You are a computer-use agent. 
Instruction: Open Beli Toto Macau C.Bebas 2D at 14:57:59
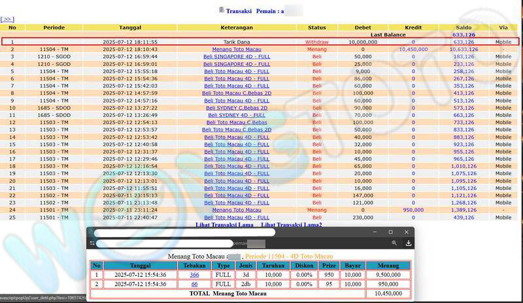237,93
